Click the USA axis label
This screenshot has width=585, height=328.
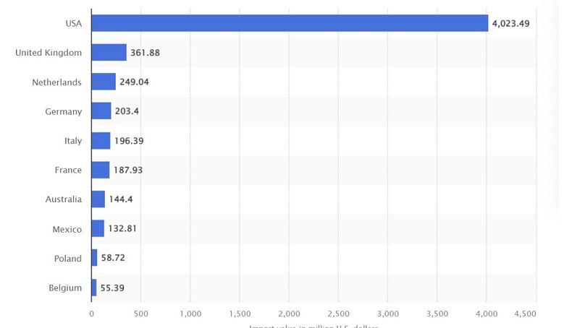coord(73,23)
